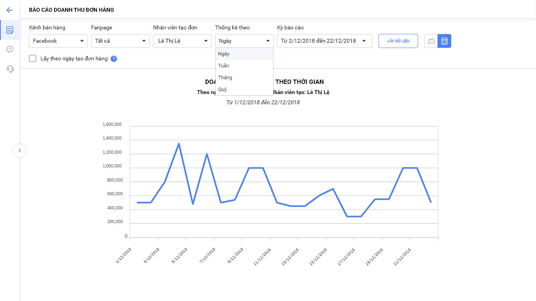Click the back arrow icon
Viewport: 536px width, 301px height.
10,10
